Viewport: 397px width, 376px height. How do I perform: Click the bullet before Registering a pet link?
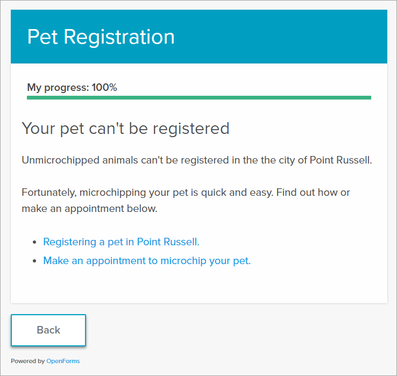click(x=34, y=242)
